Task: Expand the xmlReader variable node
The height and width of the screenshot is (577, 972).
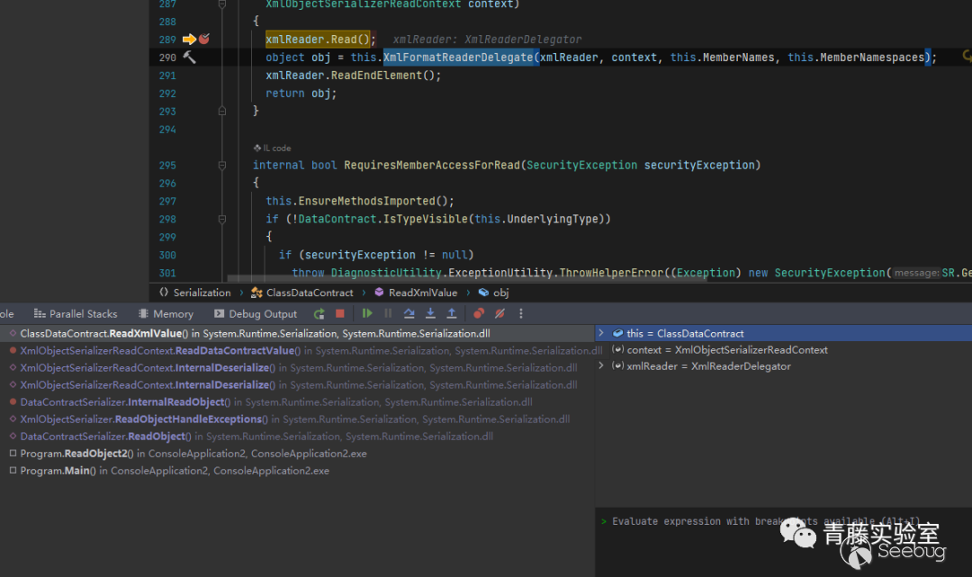Action: (x=601, y=366)
